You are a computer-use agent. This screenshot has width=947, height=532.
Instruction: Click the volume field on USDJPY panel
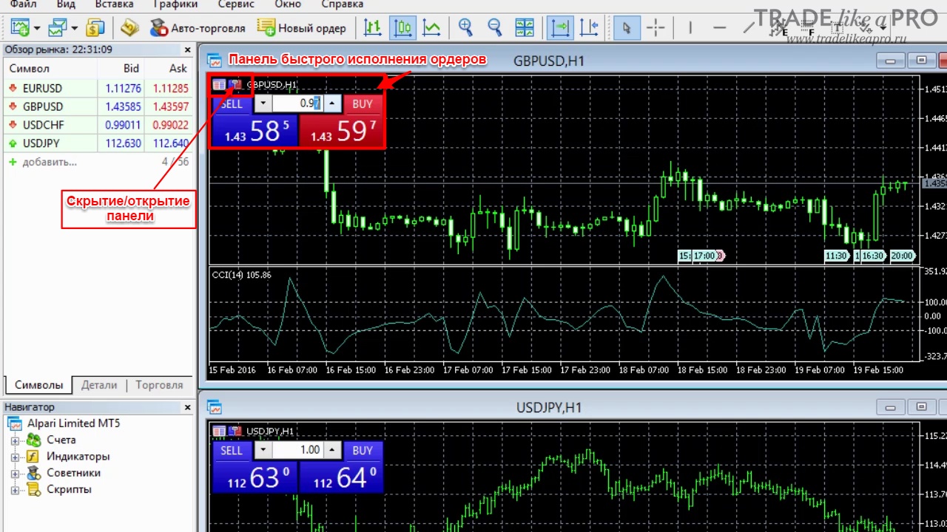tap(297, 450)
